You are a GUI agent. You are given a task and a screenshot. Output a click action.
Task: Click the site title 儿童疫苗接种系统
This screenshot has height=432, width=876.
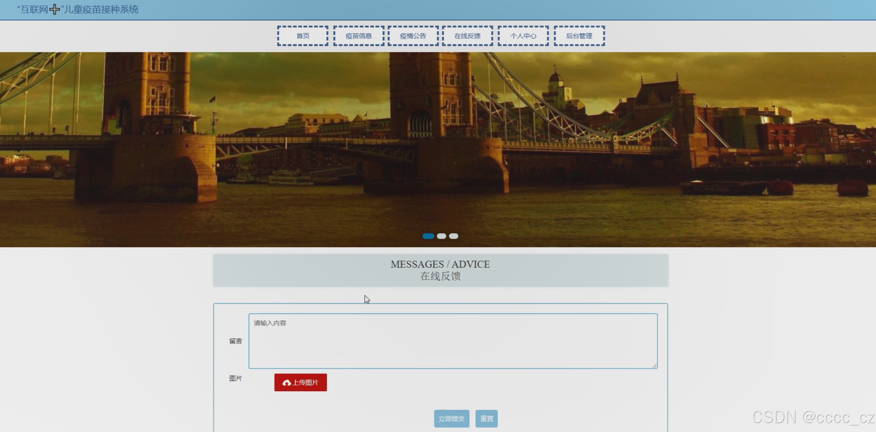[x=102, y=10]
